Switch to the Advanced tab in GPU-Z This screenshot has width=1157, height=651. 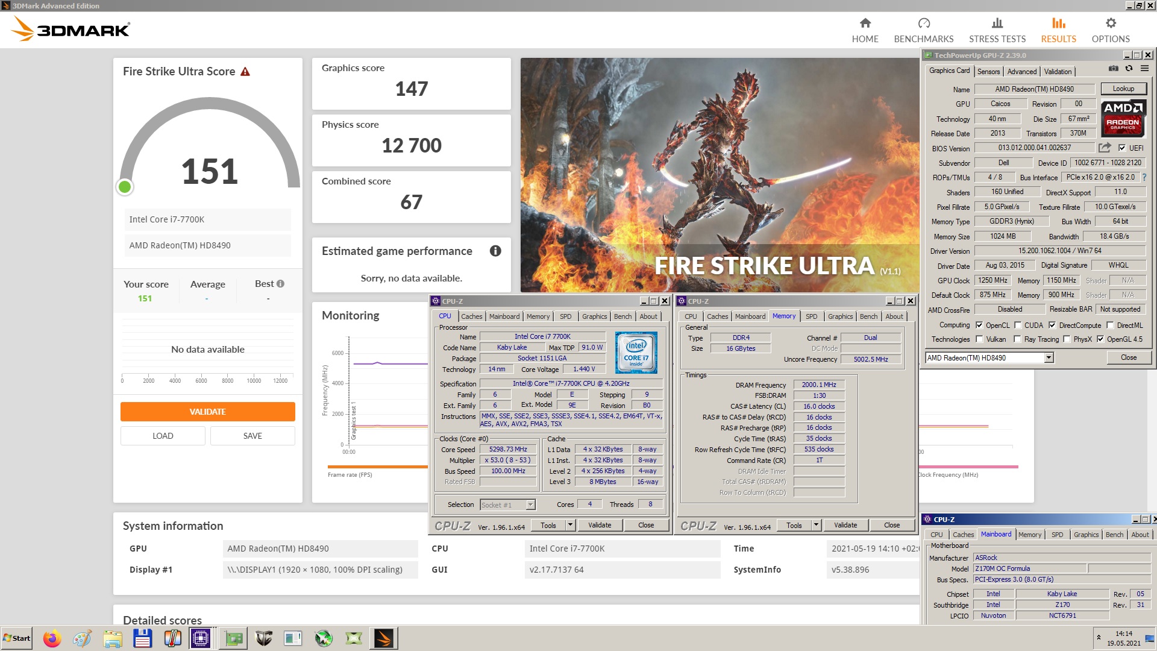click(x=1022, y=72)
